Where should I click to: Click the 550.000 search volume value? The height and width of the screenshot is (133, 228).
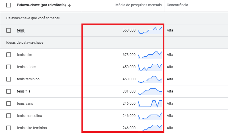(x=129, y=30)
